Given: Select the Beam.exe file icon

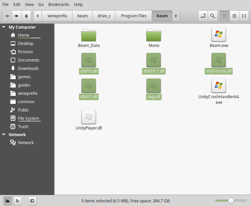Looking at the screenshot, I should [x=219, y=34].
